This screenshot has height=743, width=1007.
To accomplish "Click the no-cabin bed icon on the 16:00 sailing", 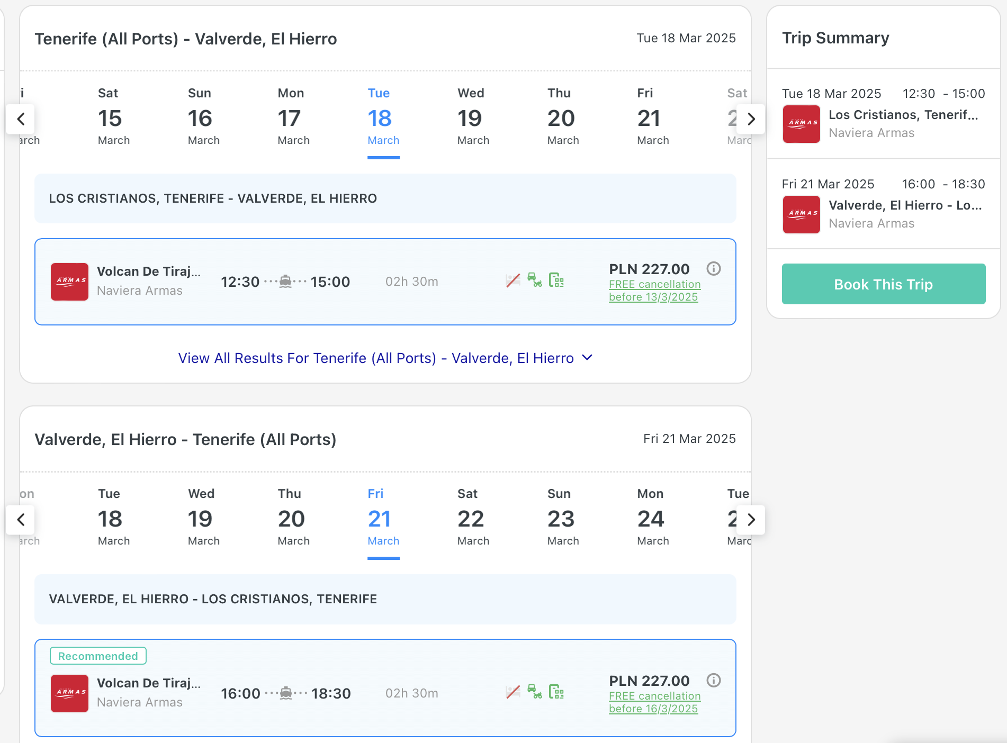I will click(513, 692).
